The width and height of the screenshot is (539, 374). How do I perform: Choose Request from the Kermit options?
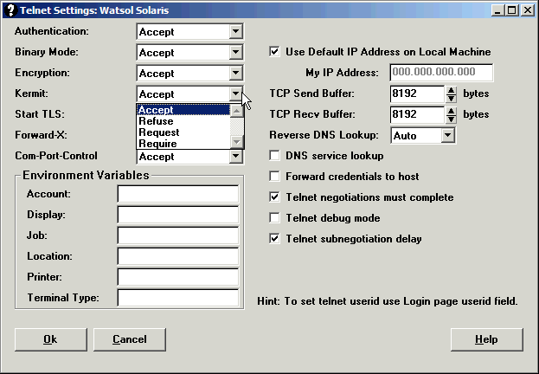[158, 132]
